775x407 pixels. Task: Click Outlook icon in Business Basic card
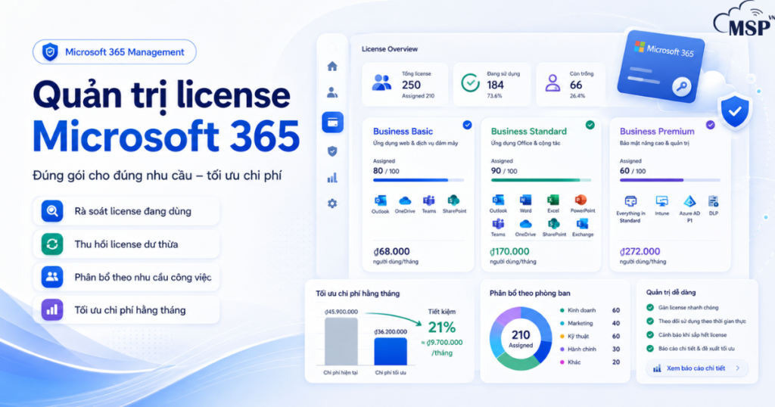coord(380,200)
